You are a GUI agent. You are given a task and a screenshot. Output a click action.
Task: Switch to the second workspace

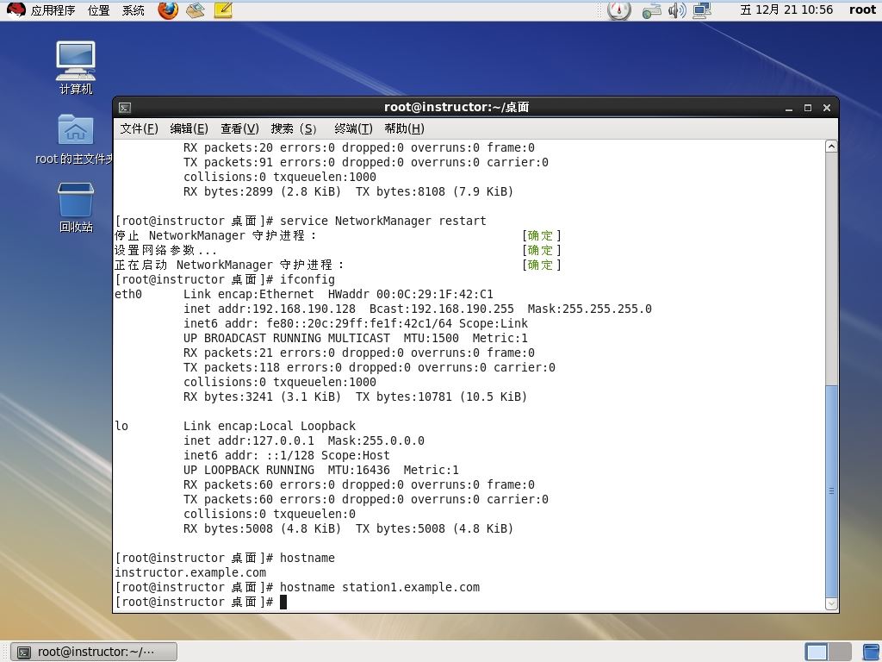[x=840, y=653]
